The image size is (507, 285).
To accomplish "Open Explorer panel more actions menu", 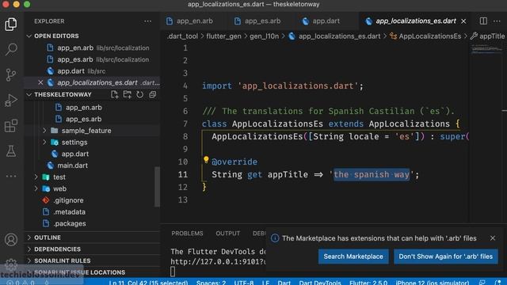I will (148, 21).
